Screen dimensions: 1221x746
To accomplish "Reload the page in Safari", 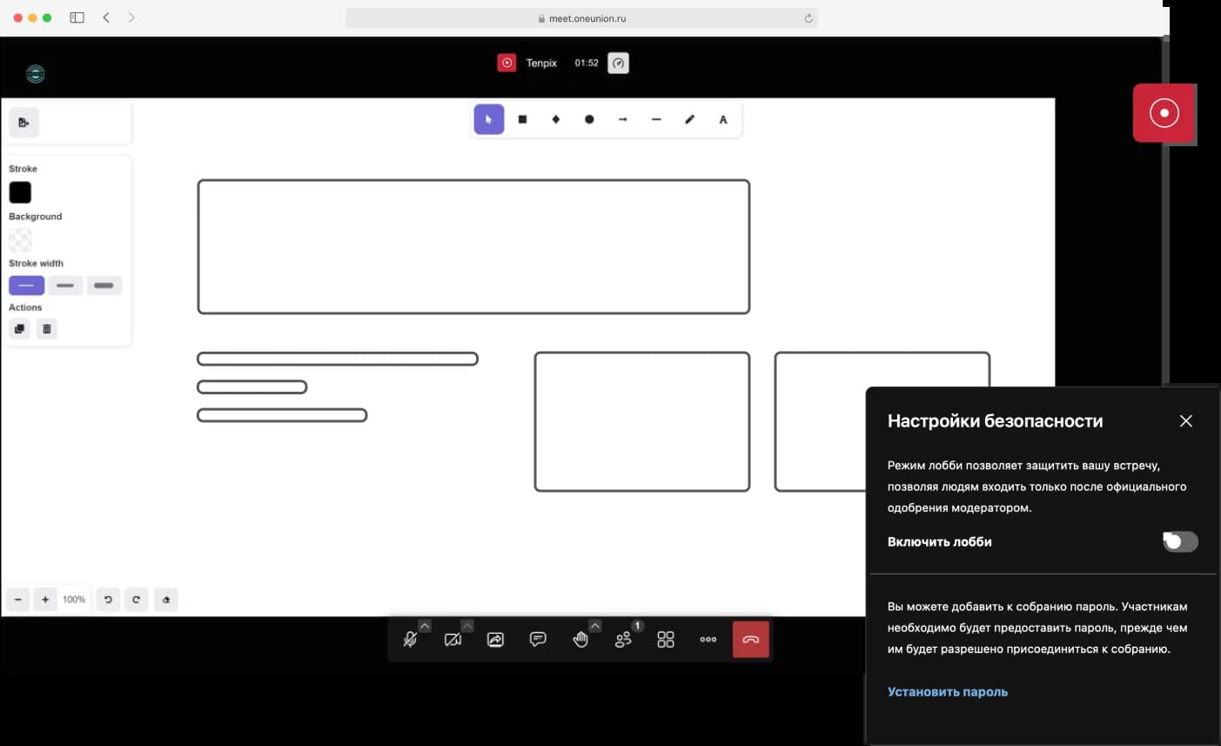I will click(808, 18).
